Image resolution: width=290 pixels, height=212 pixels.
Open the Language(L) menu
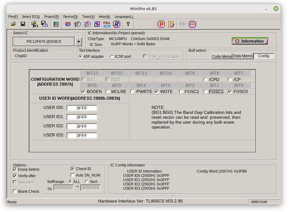click(x=124, y=17)
